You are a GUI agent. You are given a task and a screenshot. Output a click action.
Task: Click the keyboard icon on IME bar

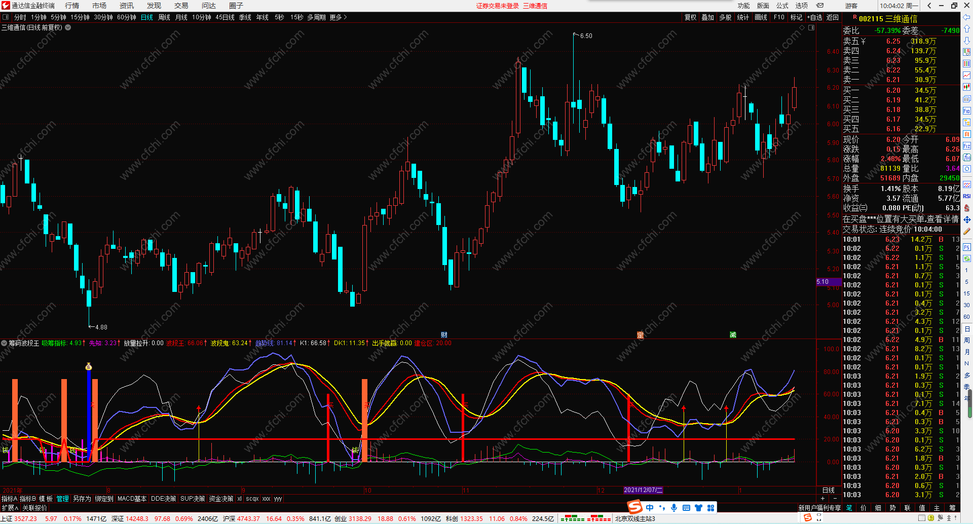[x=686, y=508]
